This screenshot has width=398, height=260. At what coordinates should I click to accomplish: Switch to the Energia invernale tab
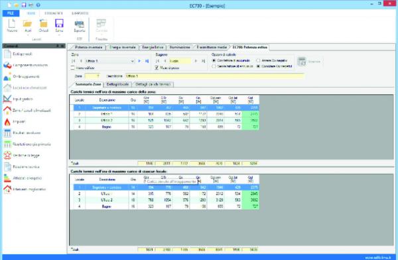[123, 47]
